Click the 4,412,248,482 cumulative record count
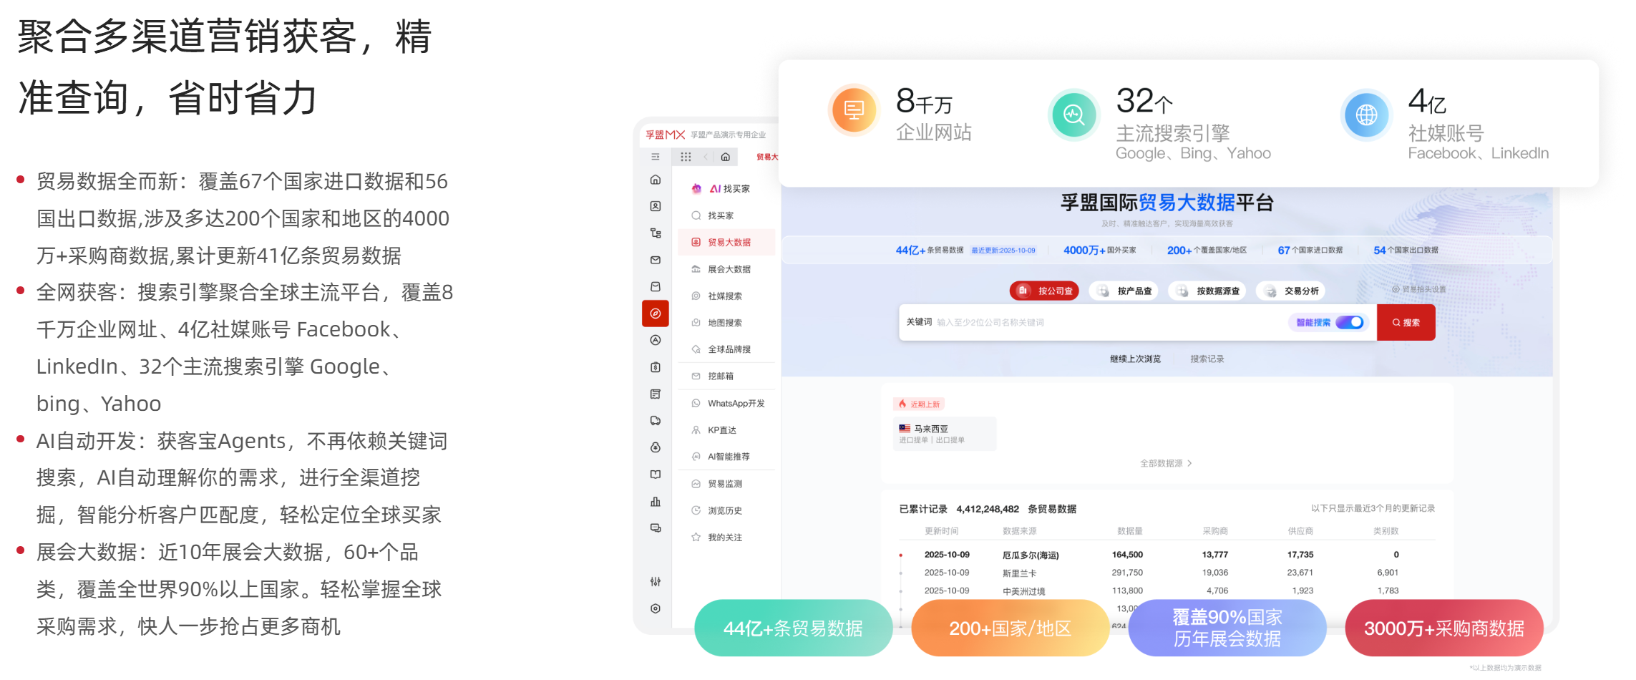The image size is (1636, 680). point(988,509)
